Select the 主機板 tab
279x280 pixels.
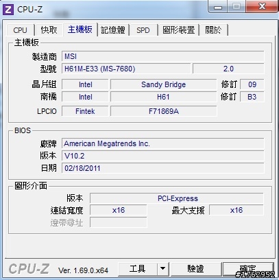coord(80,30)
